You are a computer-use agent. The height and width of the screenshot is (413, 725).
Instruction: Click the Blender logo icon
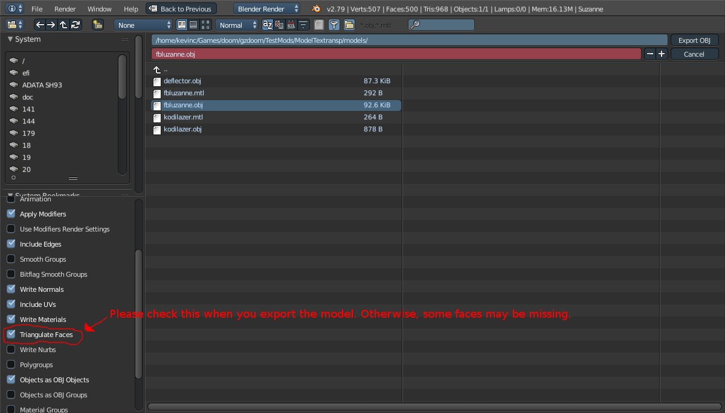[316, 8]
